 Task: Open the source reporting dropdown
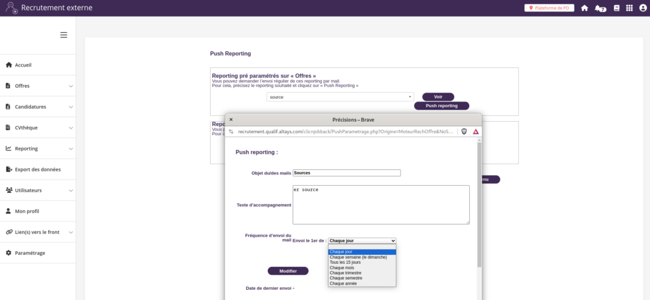[340, 97]
